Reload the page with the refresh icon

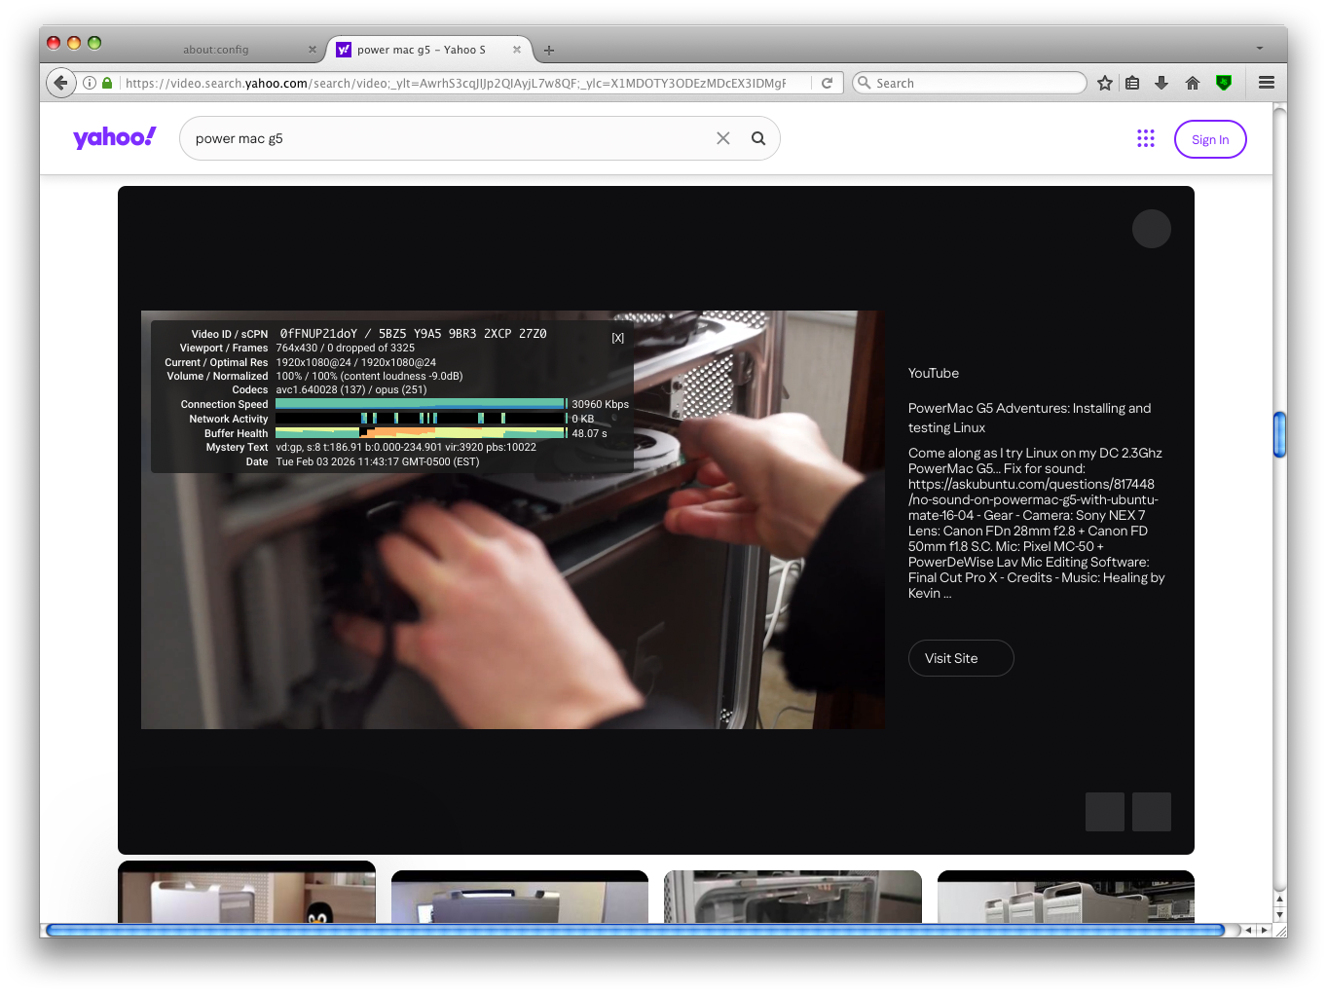click(827, 83)
